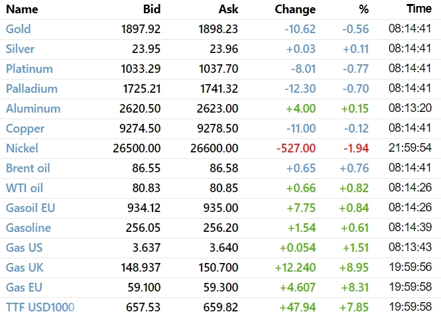Image resolution: width=441 pixels, height=318 pixels.
Task: Click the Ask column header
Action: coord(228,9)
